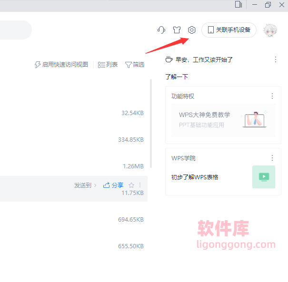Star the highlighted 11.75KB file
This screenshot has width=288, height=282.
(131, 185)
